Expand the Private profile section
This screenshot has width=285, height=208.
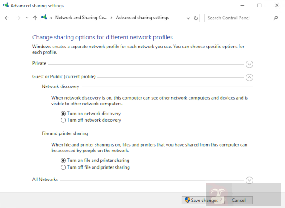(249, 64)
